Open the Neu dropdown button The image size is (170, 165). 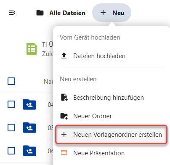point(112,13)
